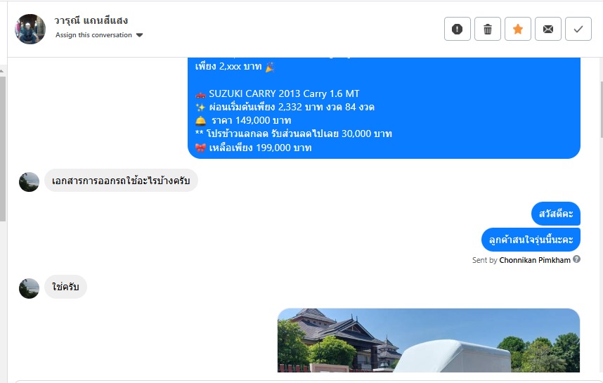Click the contact's name in the conversation header
Screen dimensions: 603x383
click(x=91, y=20)
